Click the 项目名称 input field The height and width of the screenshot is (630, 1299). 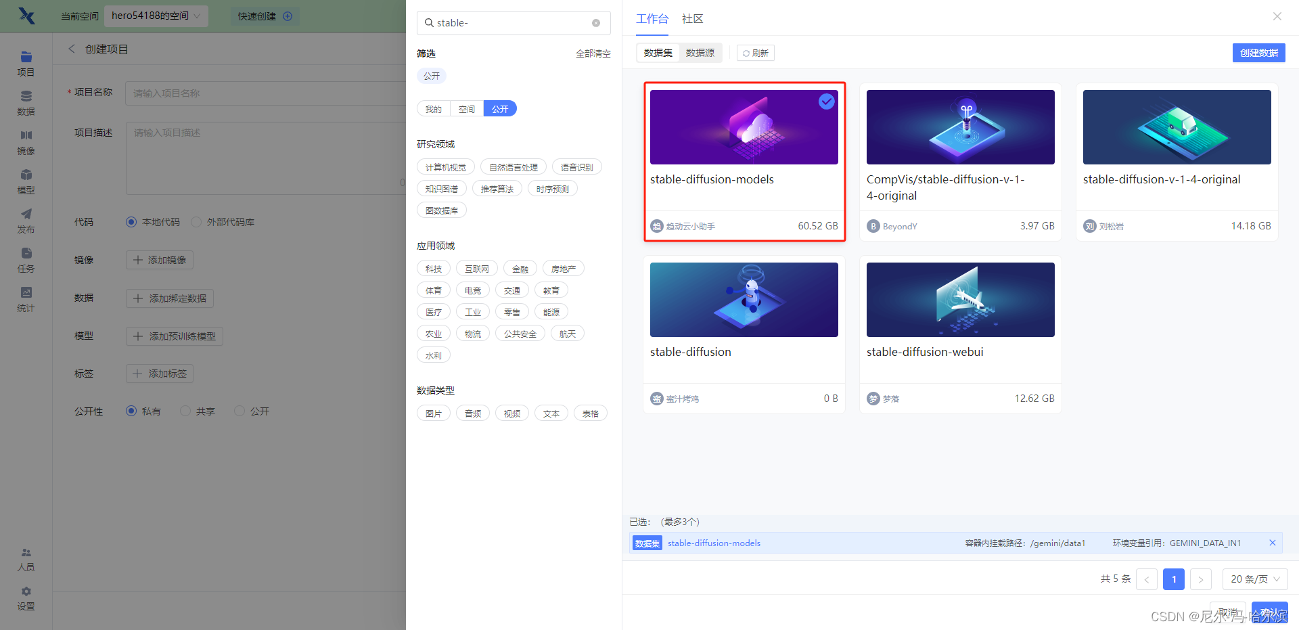(265, 93)
